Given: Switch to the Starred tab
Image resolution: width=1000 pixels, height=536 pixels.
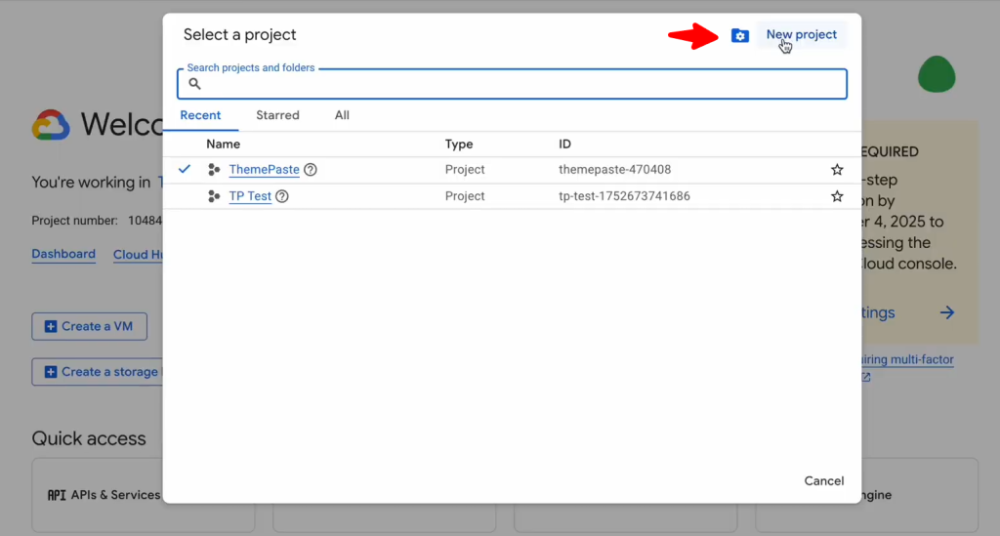Looking at the screenshot, I should [277, 115].
